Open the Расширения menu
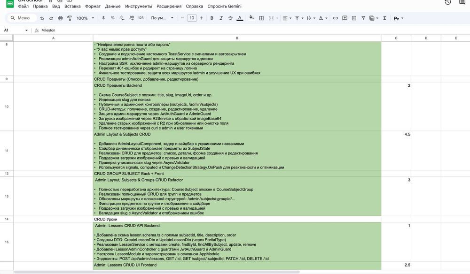This screenshot has width=470, height=274. pyautogui.click(x=169, y=6)
